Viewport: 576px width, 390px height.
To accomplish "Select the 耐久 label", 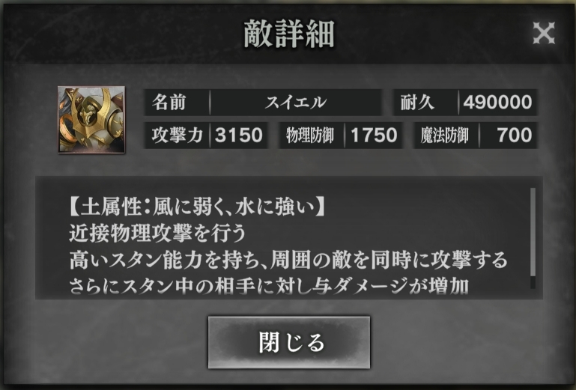I will coord(417,103).
